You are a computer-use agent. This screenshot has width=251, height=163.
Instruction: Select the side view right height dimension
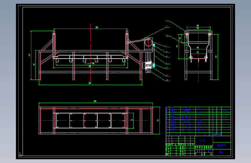(217, 57)
